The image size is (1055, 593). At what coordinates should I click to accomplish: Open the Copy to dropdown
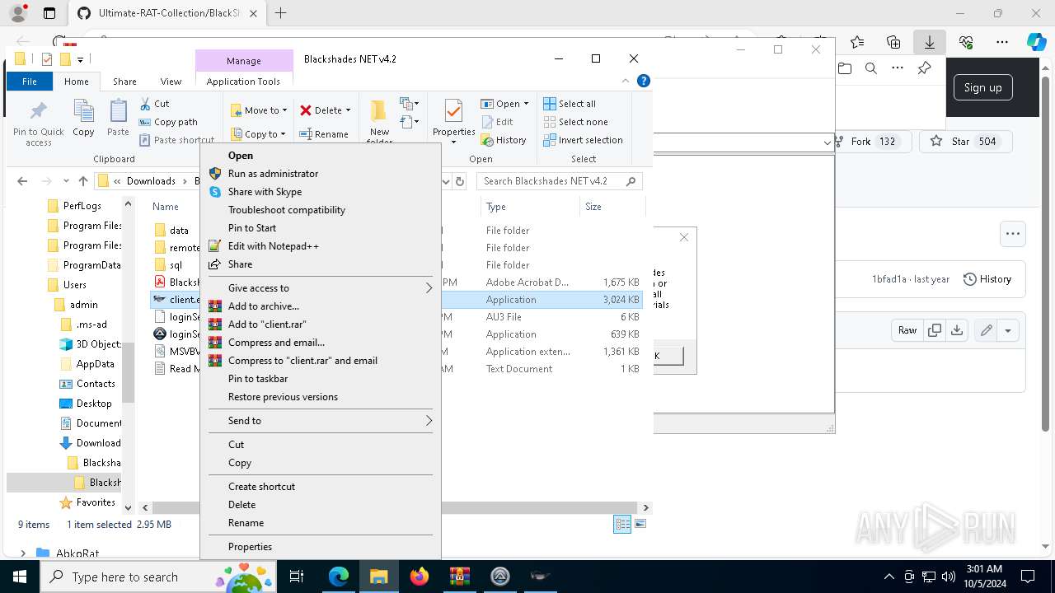pyautogui.click(x=258, y=134)
